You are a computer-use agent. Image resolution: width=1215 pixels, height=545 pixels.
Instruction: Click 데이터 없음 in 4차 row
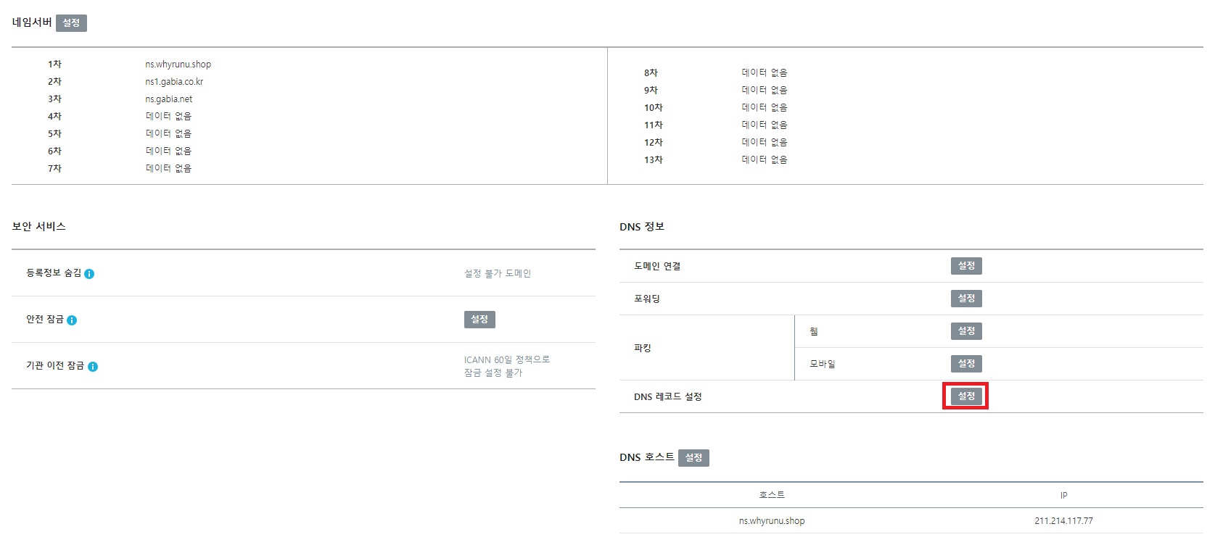pos(168,116)
